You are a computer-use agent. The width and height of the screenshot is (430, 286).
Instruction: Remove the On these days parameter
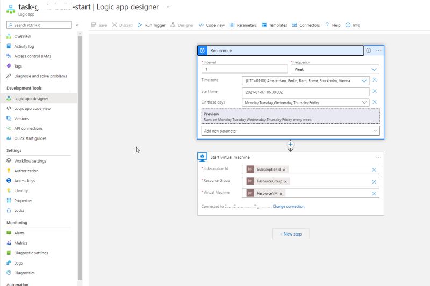[375, 102]
